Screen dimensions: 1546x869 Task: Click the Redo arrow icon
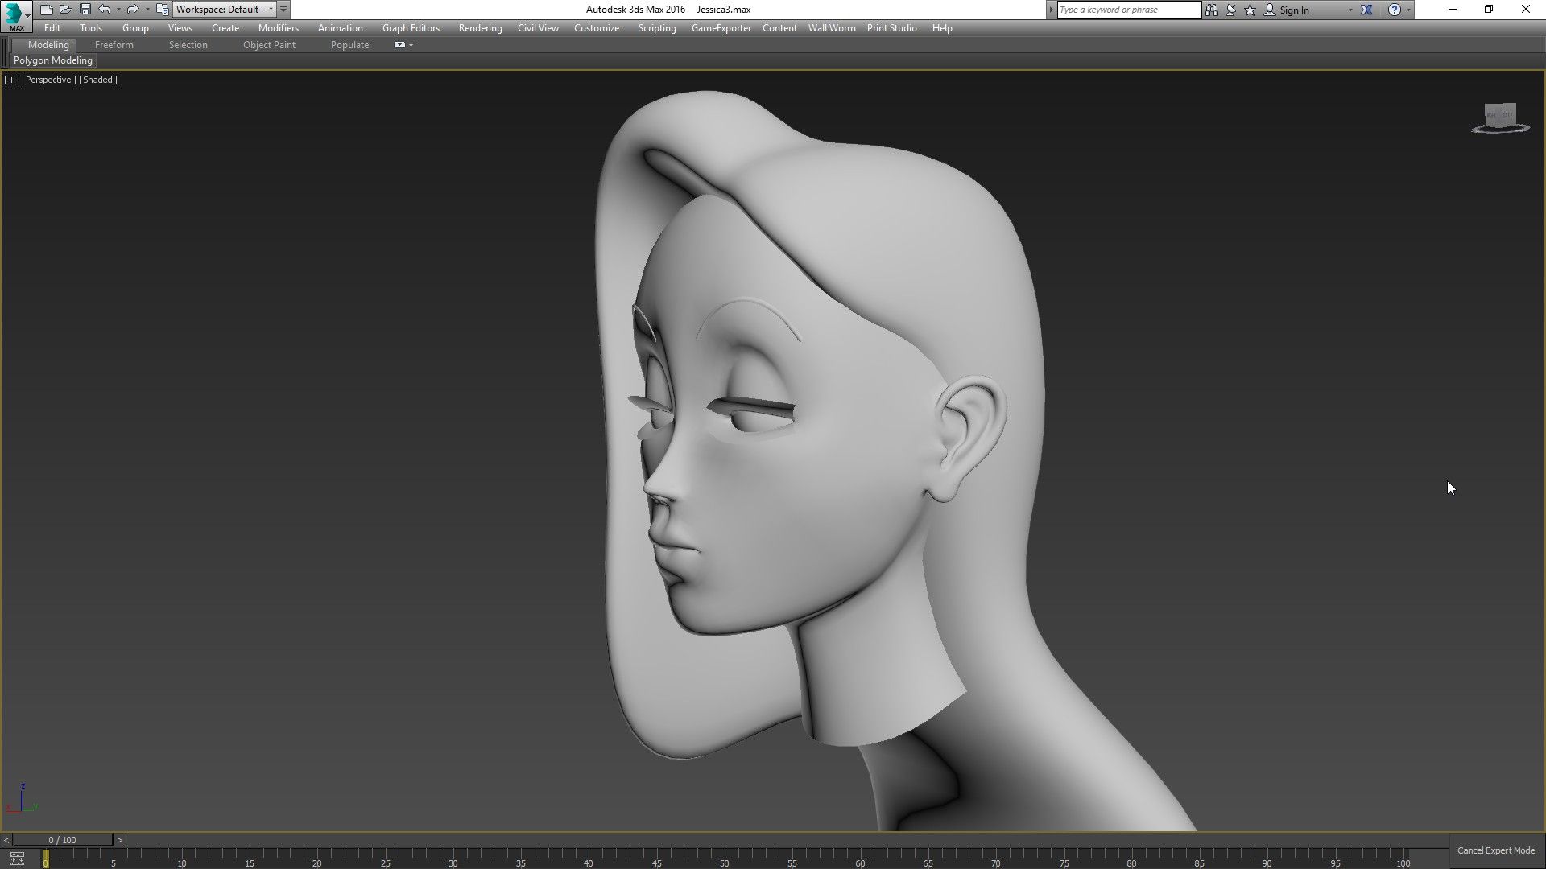pyautogui.click(x=133, y=10)
